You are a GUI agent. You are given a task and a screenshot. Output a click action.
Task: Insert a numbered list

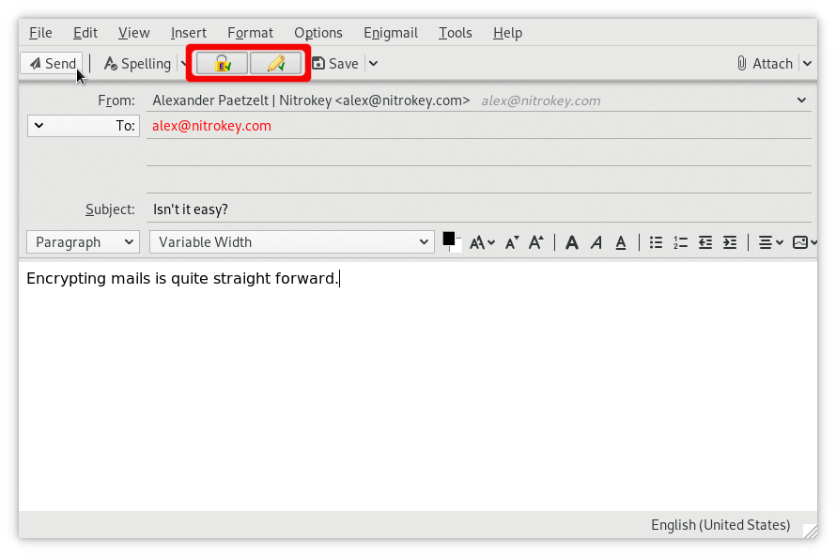pyautogui.click(x=680, y=242)
